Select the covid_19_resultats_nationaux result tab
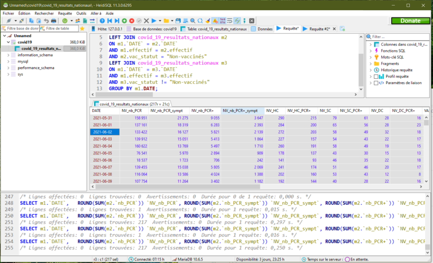The image size is (433, 263). [x=132, y=104]
